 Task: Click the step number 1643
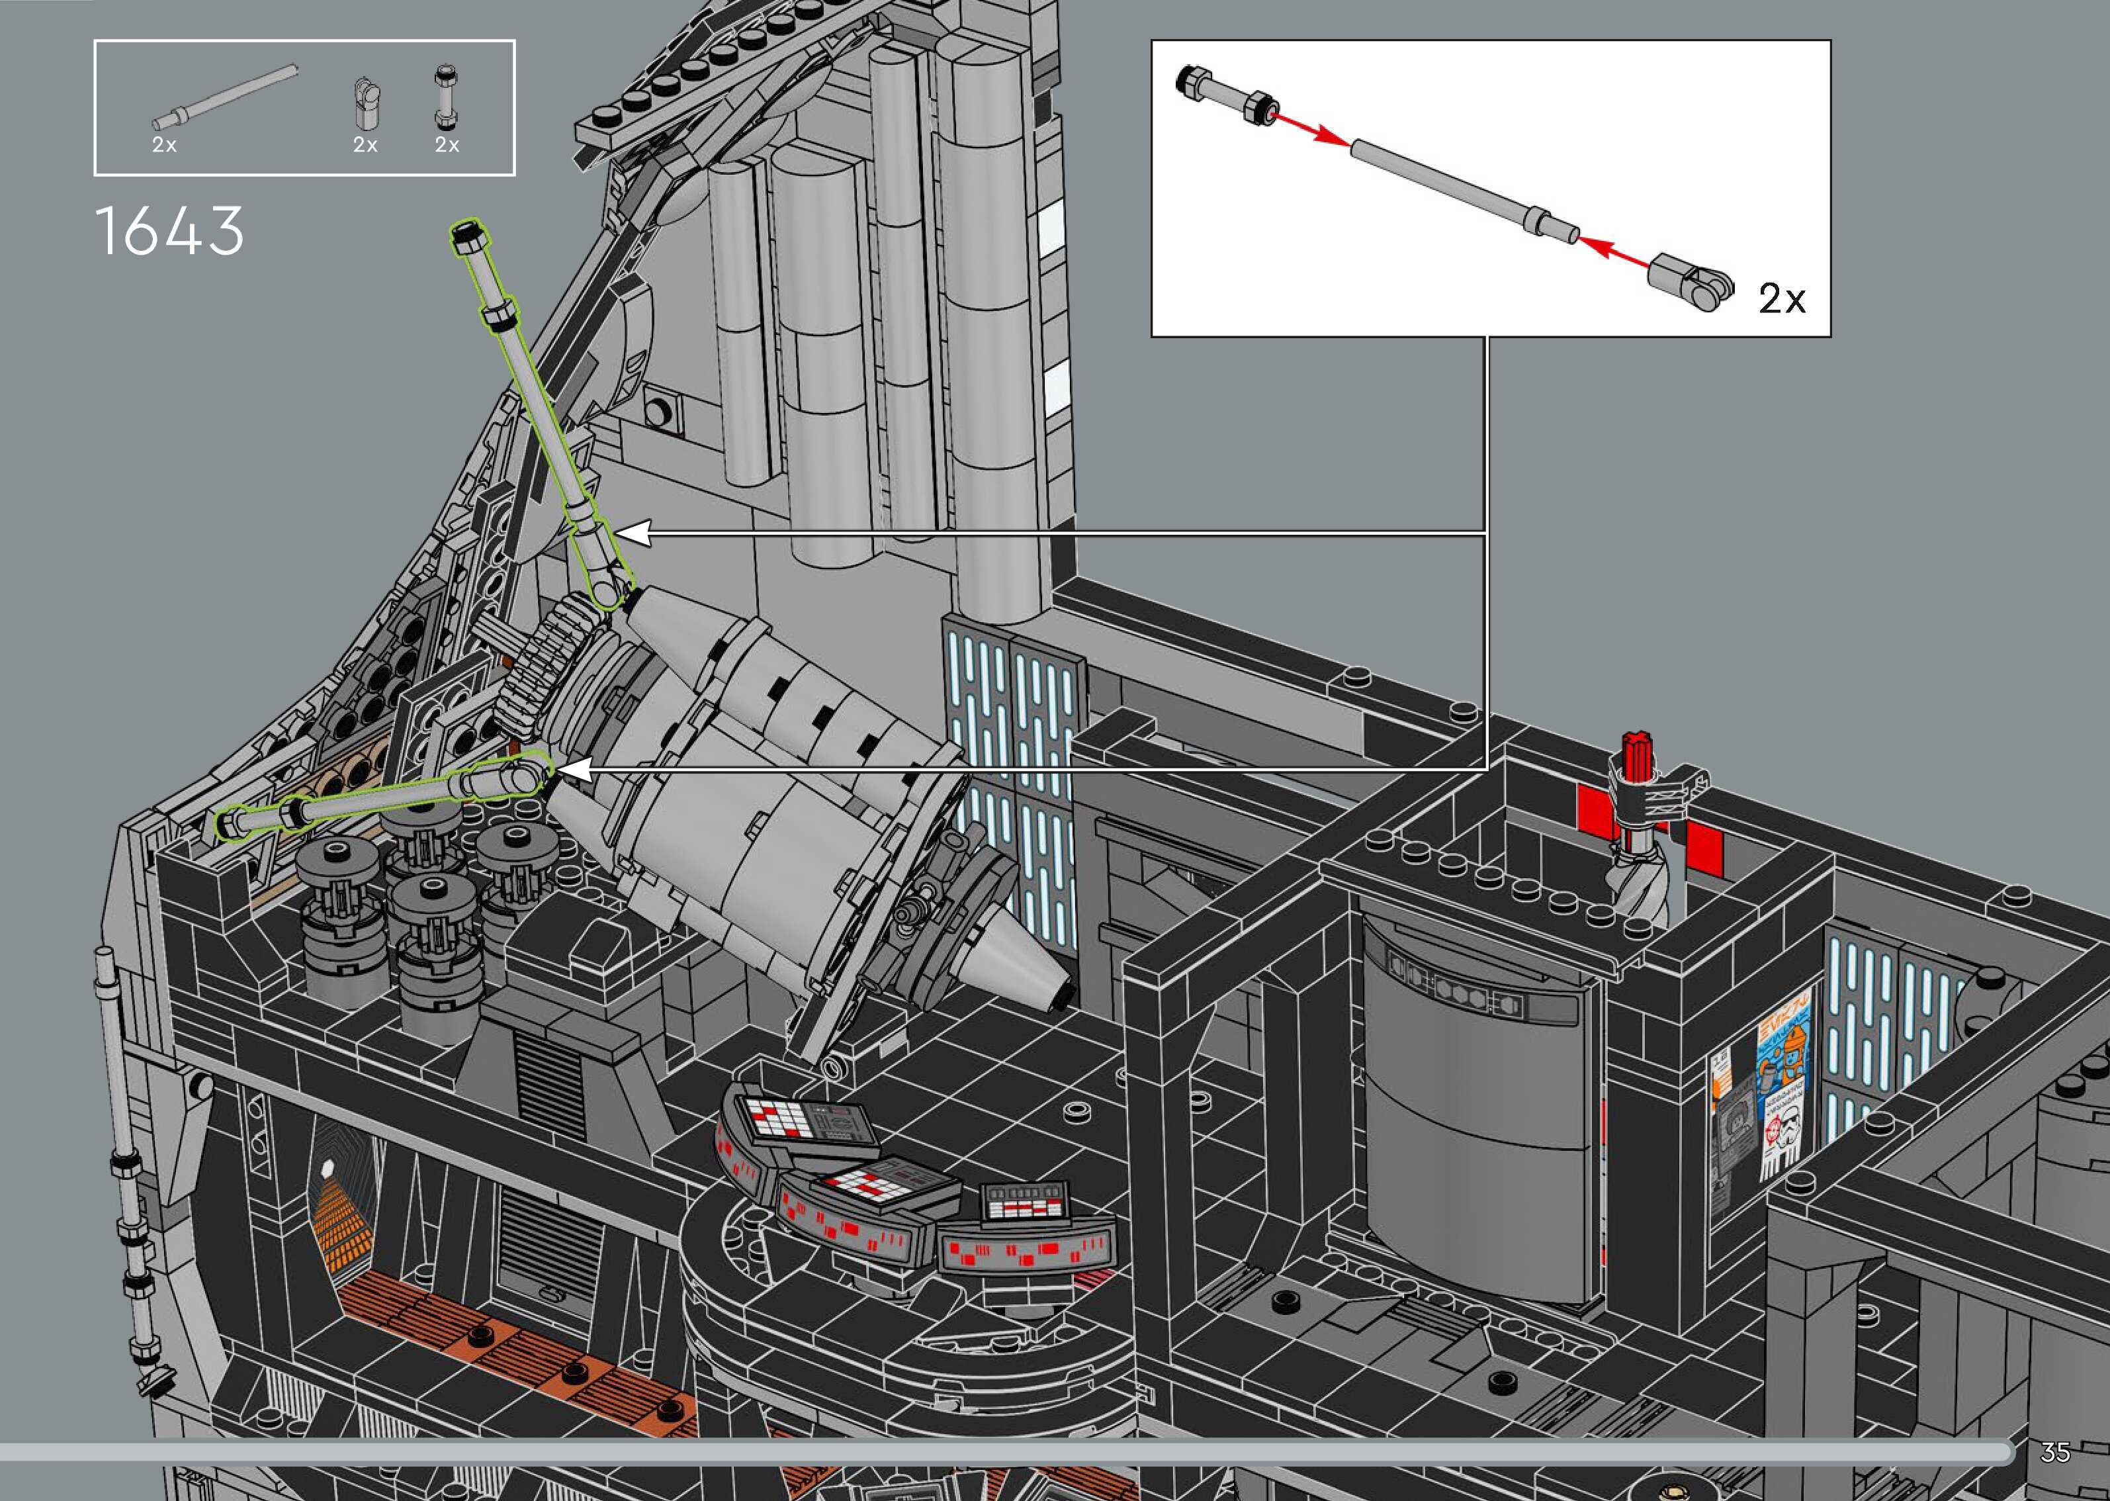pos(169,231)
